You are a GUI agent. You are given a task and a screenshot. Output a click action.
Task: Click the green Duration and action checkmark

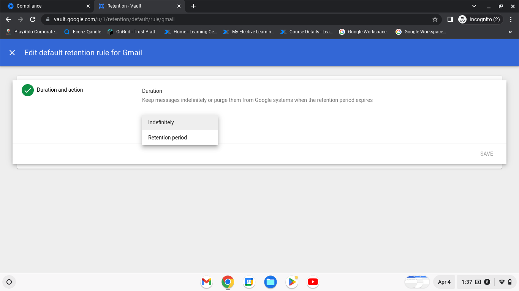coord(28,90)
